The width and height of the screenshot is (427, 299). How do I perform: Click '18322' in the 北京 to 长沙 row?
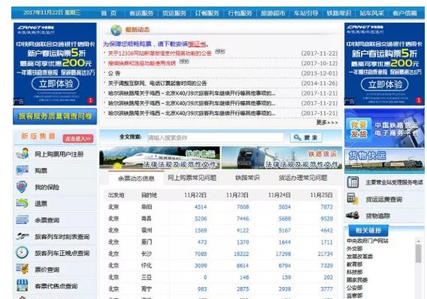coord(241,254)
